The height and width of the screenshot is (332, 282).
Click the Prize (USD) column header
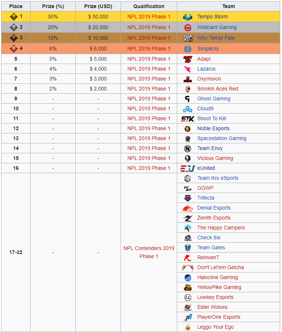(x=98, y=6)
